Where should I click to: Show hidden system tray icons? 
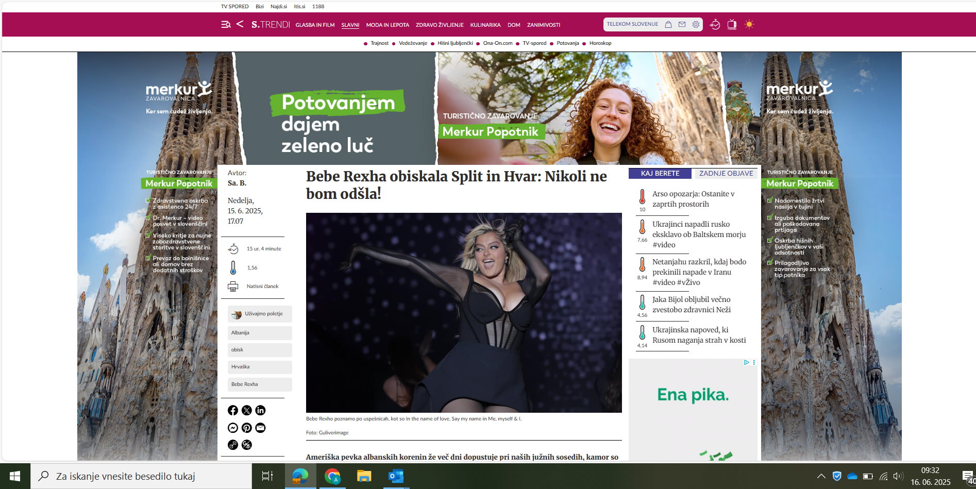(821, 476)
